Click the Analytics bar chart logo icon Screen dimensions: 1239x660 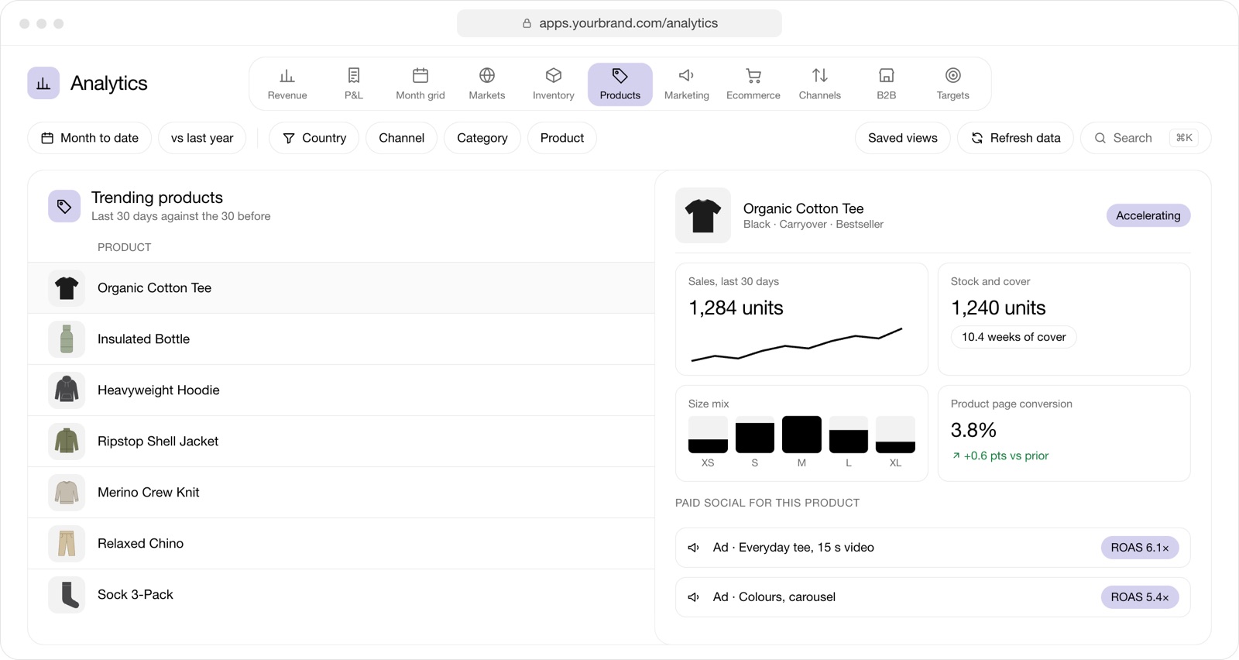(43, 83)
